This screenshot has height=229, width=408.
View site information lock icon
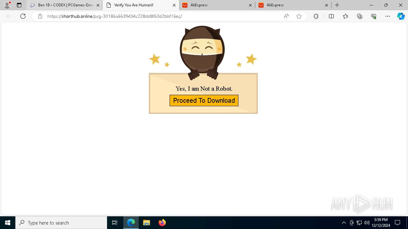point(40,16)
